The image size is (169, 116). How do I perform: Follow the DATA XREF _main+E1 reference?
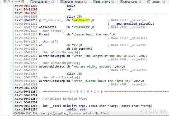(129, 85)
